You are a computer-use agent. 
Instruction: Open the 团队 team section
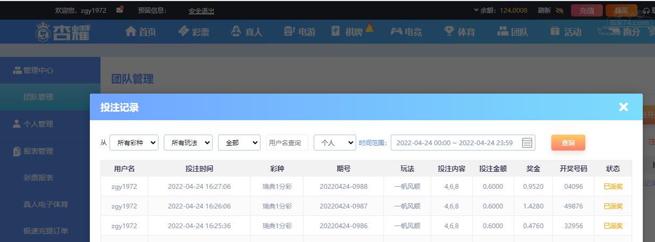coord(513,32)
